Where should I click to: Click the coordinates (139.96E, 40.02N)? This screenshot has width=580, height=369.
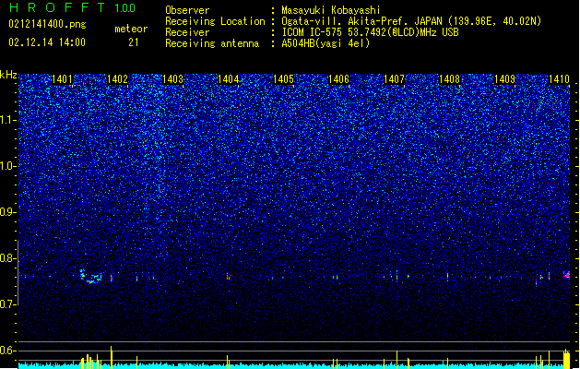[494, 21]
